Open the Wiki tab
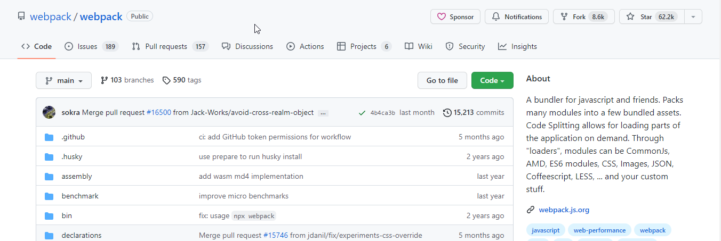The height and width of the screenshot is (241, 721). click(x=419, y=46)
